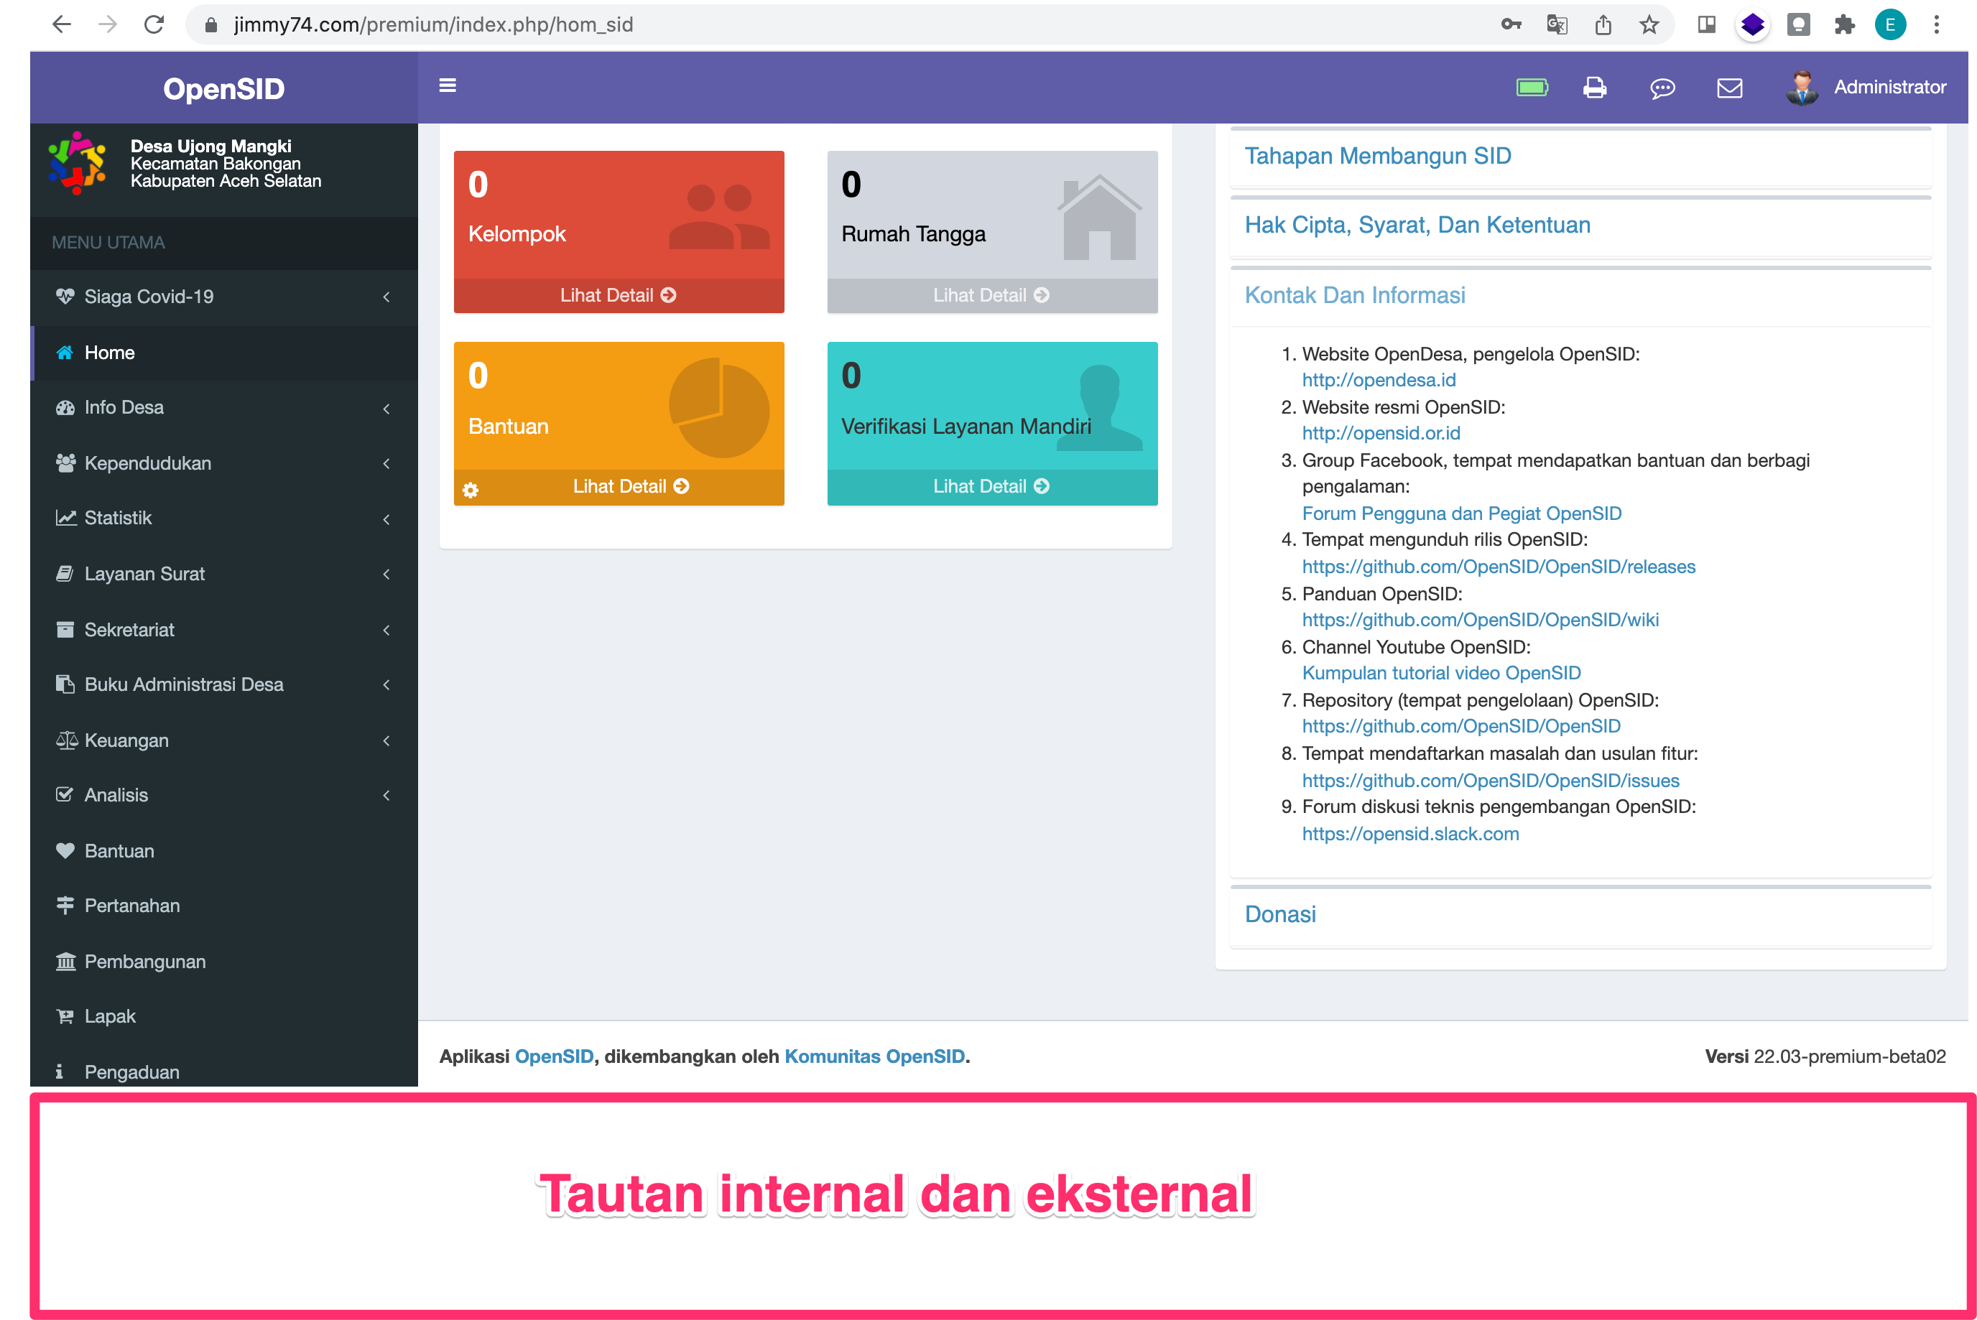Click Lihat Detail on the Kelompok card
The image size is (1977, 1320).
(x=619, y=294)
